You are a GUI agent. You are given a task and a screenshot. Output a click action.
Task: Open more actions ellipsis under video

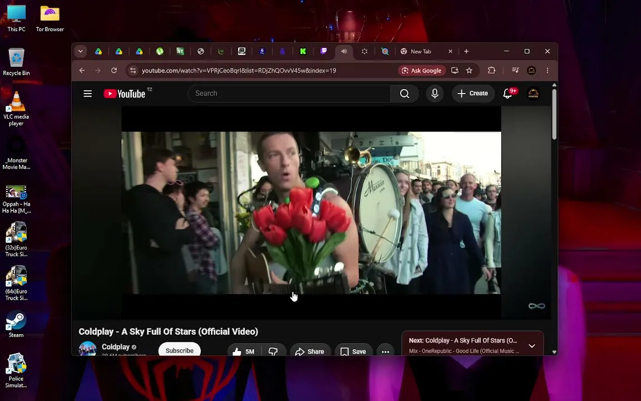pos(385,351)
